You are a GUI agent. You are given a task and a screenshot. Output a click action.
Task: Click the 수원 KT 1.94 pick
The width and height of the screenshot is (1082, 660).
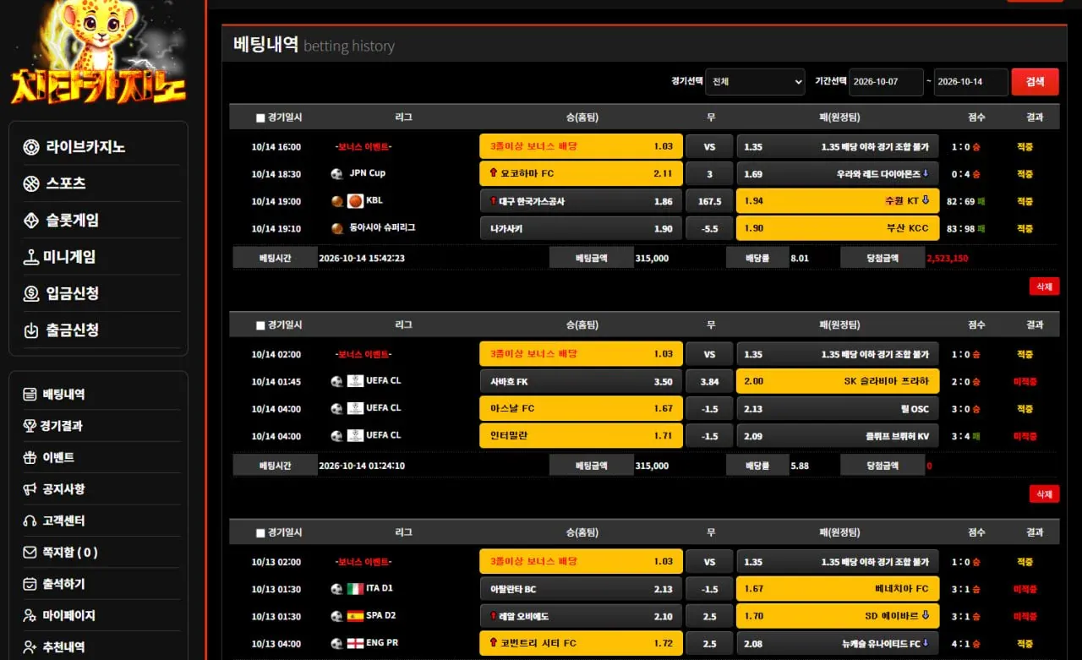tap(838, 201)
